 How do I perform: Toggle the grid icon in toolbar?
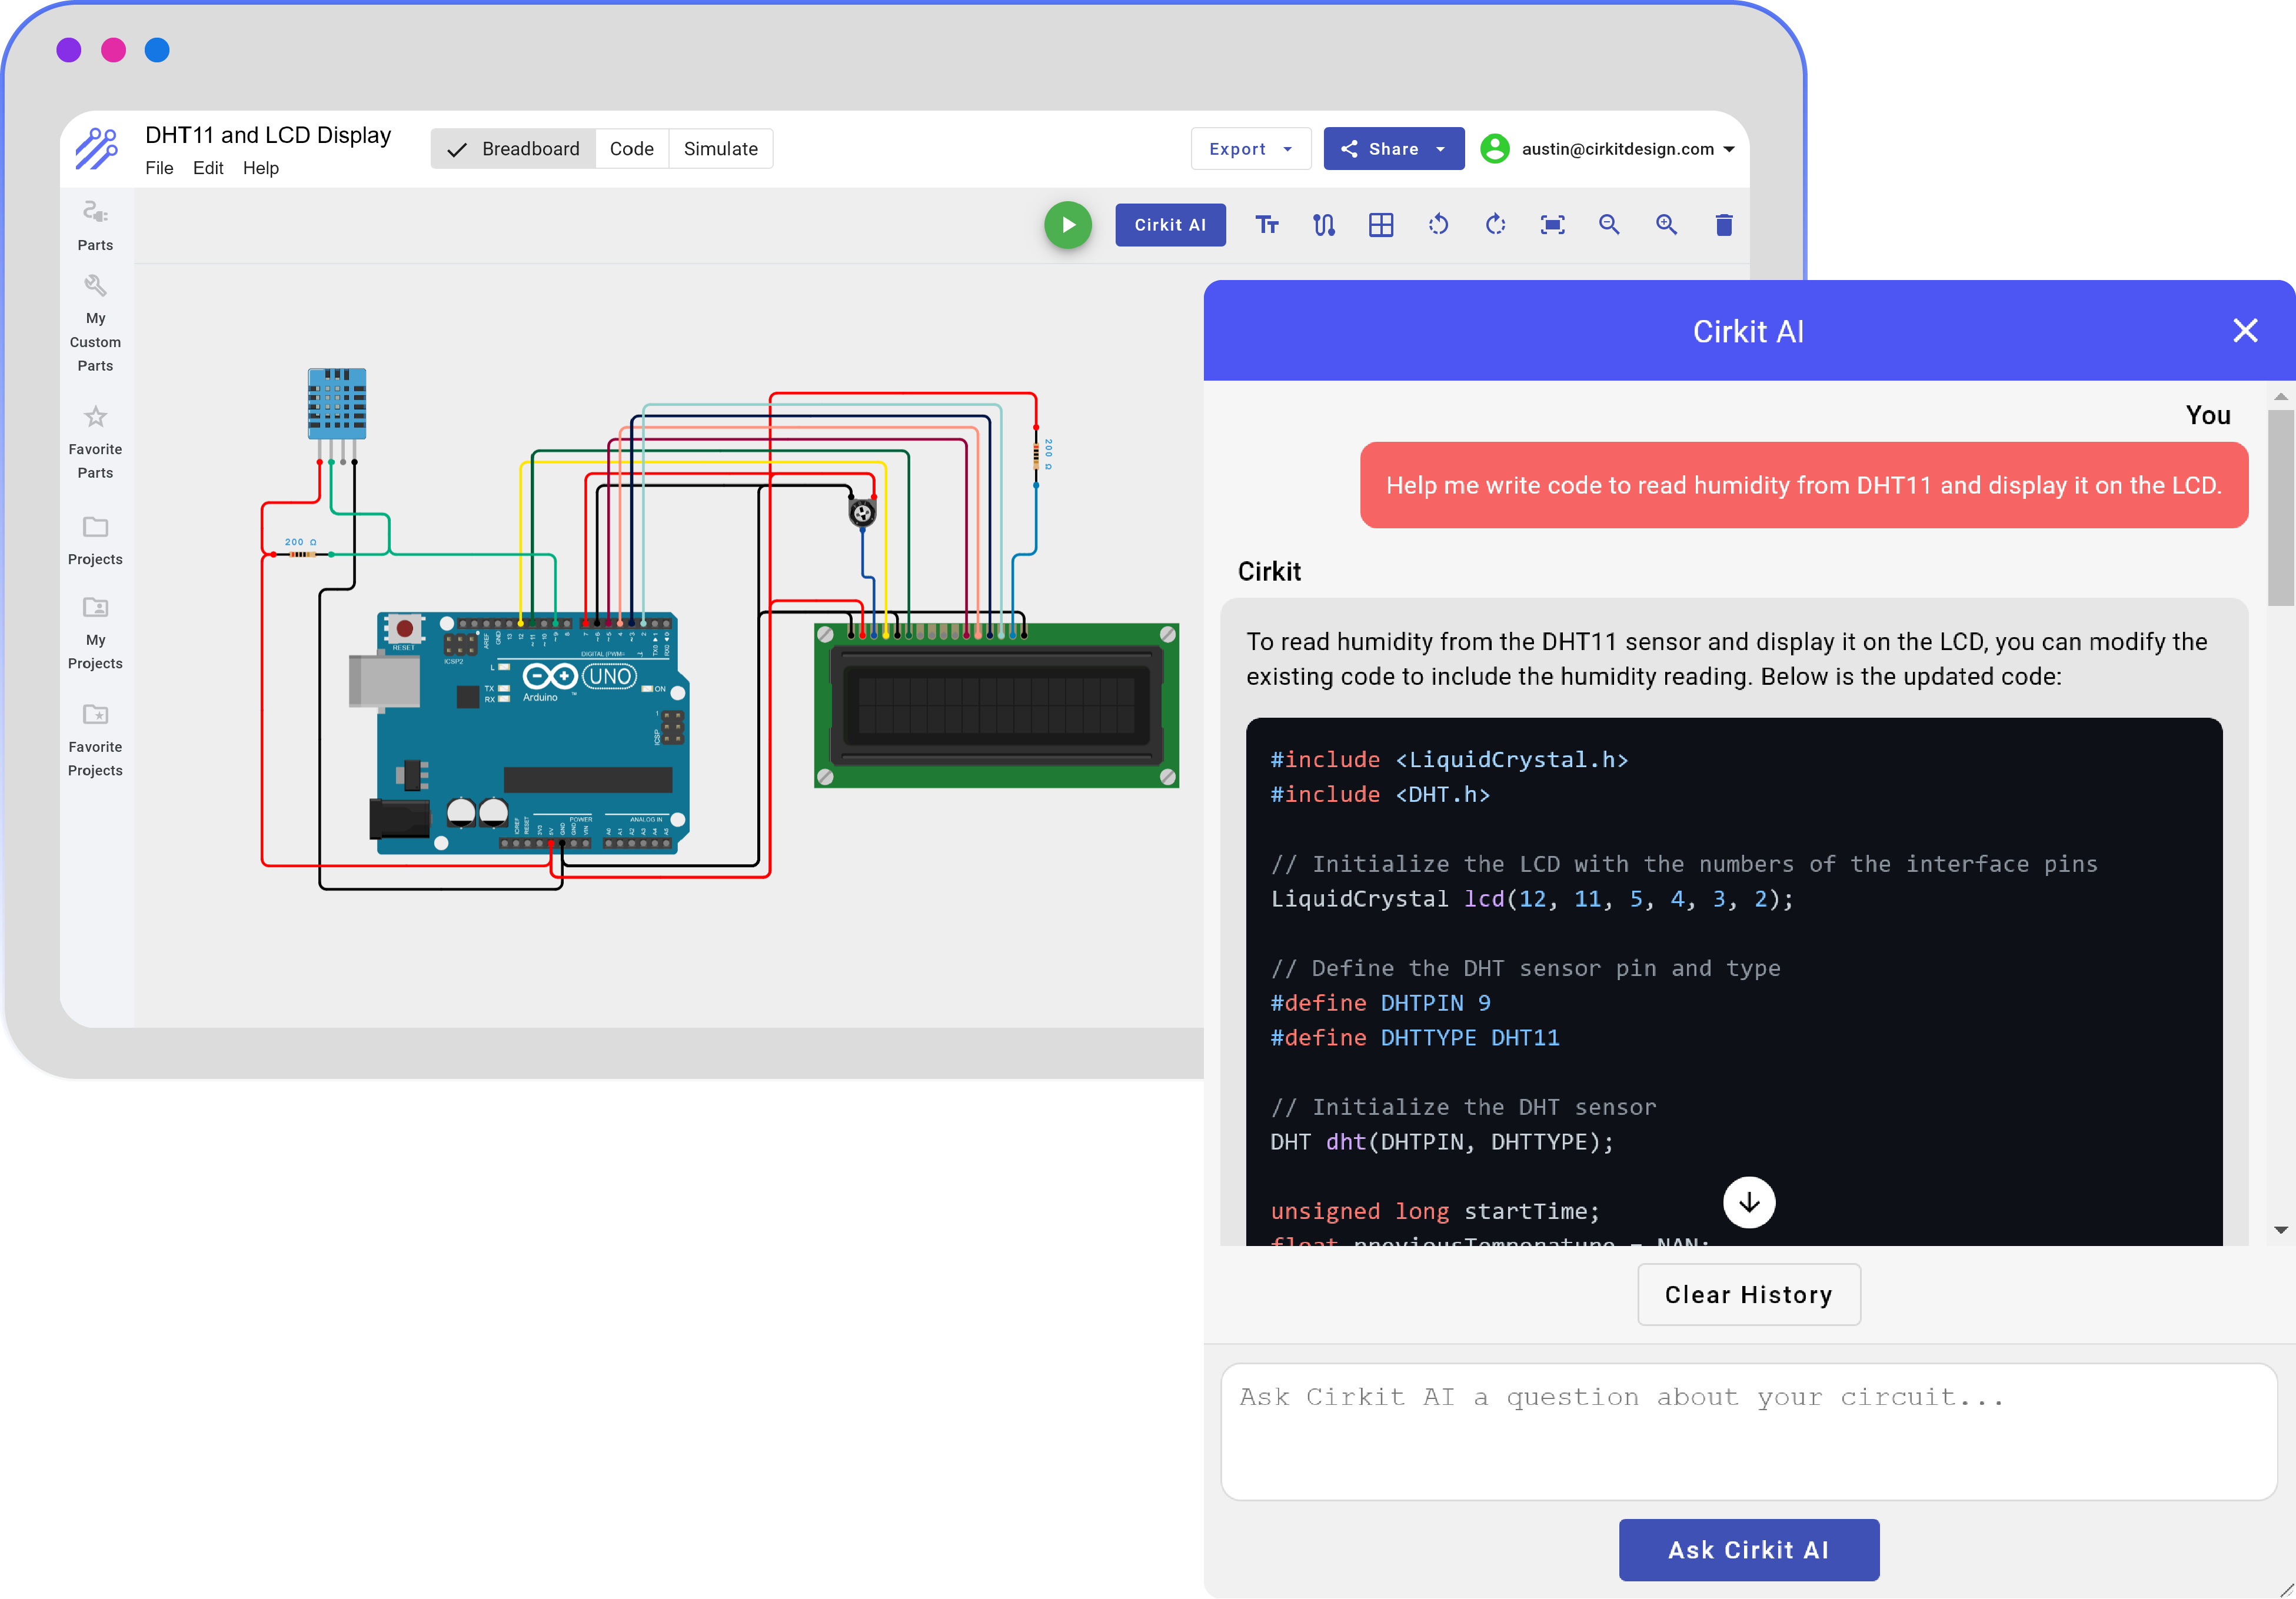[x=1381, y=225]
